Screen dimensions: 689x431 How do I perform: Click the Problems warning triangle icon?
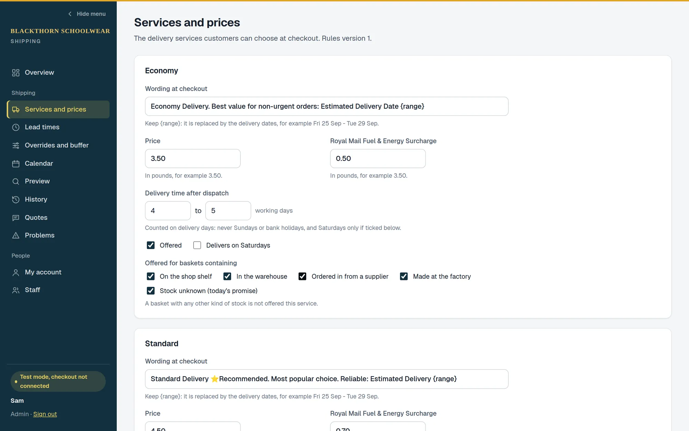16,235
